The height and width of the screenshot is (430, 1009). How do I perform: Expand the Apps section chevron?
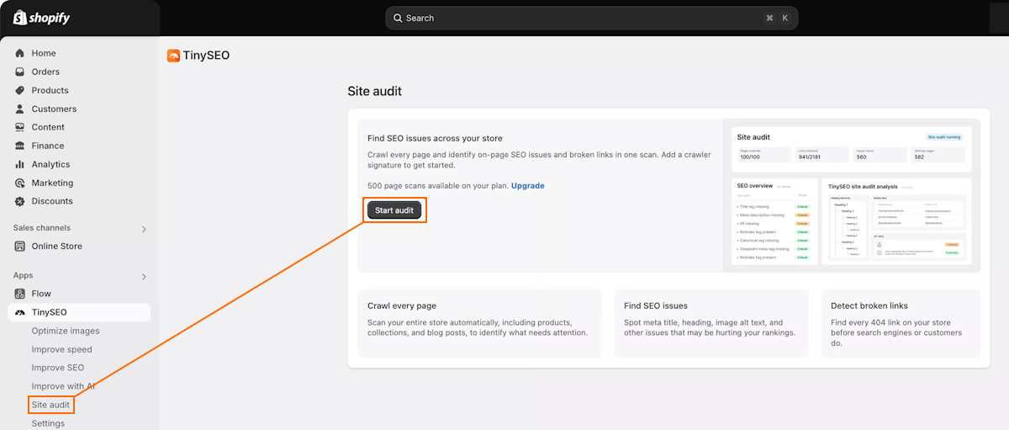[x=144, y=276]
